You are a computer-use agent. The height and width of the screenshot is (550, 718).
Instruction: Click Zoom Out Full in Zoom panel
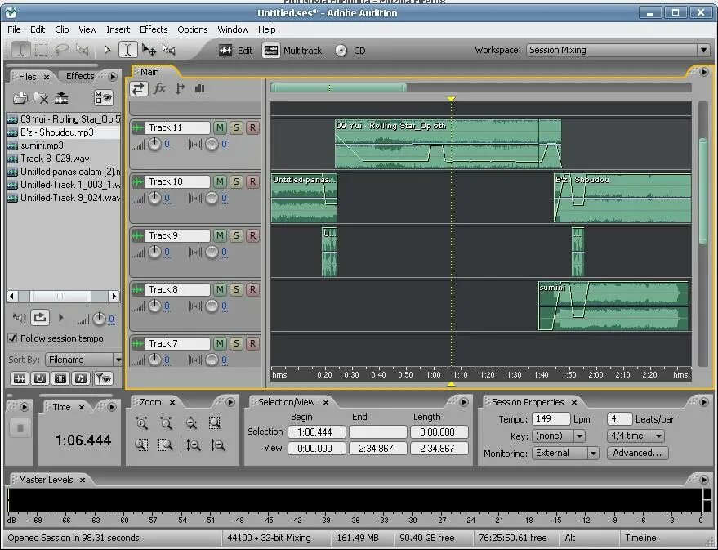pyautogui.click(x=191, y=423)
